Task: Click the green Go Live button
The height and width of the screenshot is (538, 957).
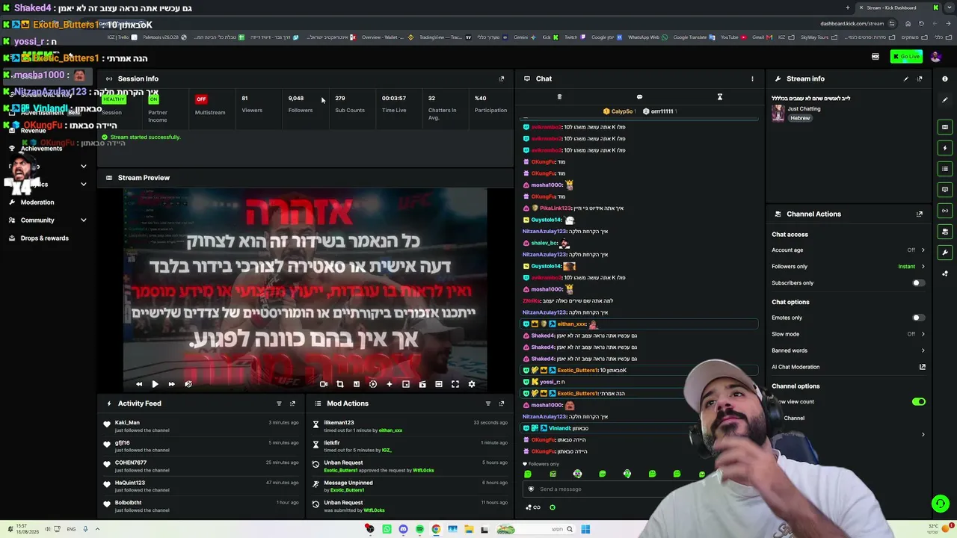Action: 906,57
